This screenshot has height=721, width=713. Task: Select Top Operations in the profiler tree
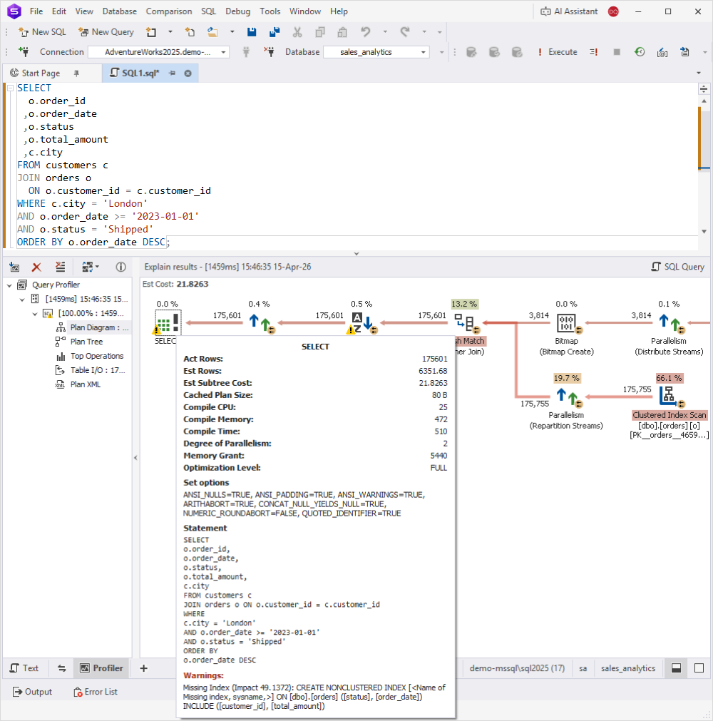(90, 356)
